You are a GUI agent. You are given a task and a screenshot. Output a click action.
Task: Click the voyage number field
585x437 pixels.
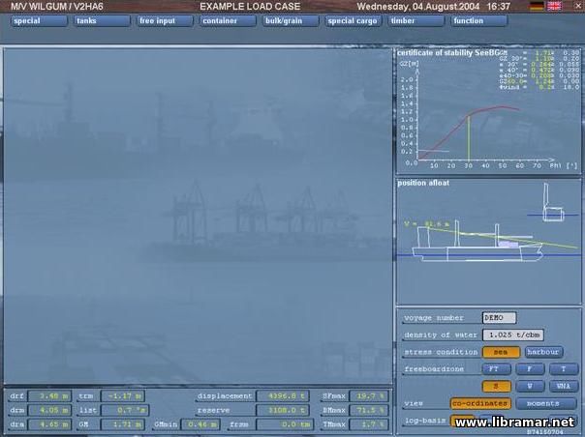point(499,317)
